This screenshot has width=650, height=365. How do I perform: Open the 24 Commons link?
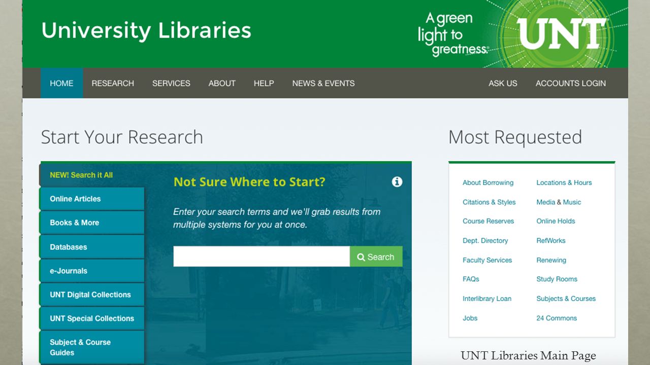[x=557, y=318]
